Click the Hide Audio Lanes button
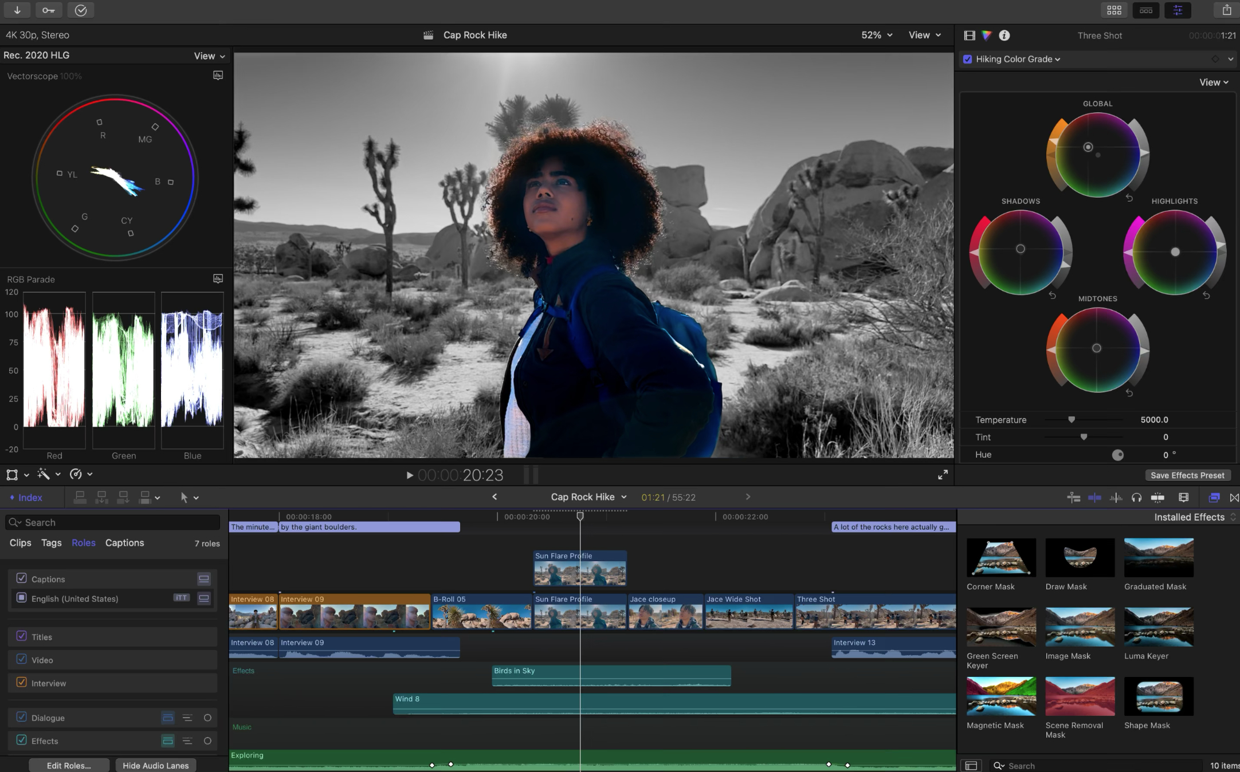 point(155,765)
